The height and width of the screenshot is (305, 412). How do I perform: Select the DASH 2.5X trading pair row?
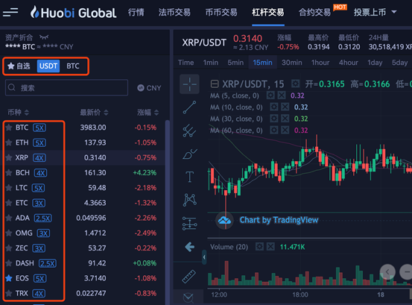point(83,263)
